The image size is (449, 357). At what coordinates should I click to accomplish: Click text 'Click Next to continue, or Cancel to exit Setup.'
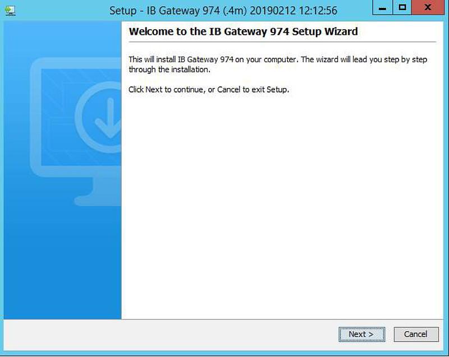pyautogui.click(x=209, y=90)
